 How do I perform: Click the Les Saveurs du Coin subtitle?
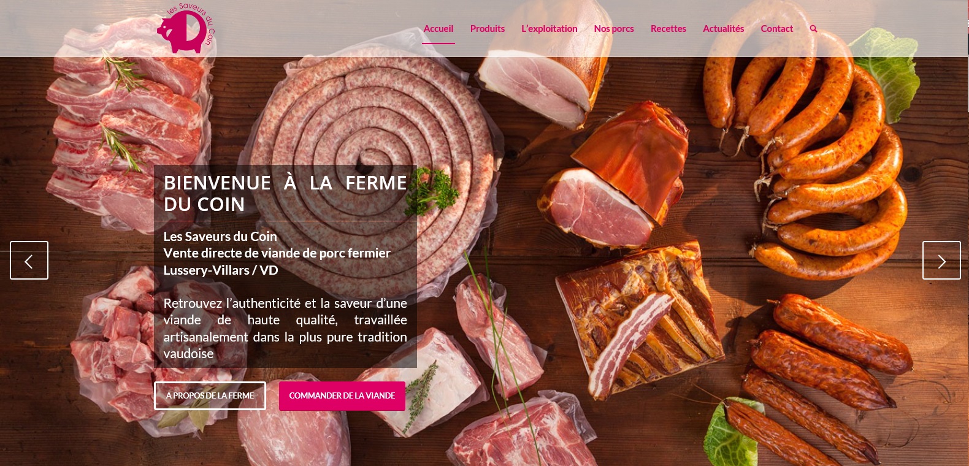point(220,236)
